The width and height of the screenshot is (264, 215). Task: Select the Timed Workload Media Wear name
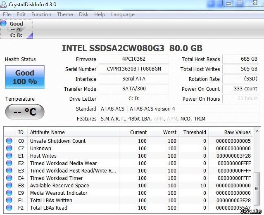click(x=64, y=163)
